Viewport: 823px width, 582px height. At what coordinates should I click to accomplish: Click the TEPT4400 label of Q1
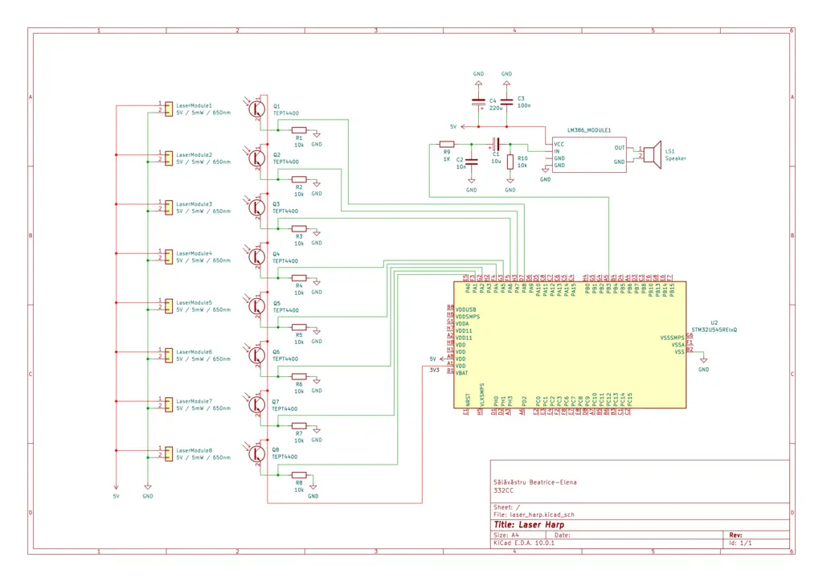pos(286,113)
